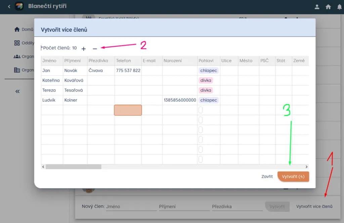
Task: Click the Blaneční rytíři app logo
Action: [x=19, y=6]
